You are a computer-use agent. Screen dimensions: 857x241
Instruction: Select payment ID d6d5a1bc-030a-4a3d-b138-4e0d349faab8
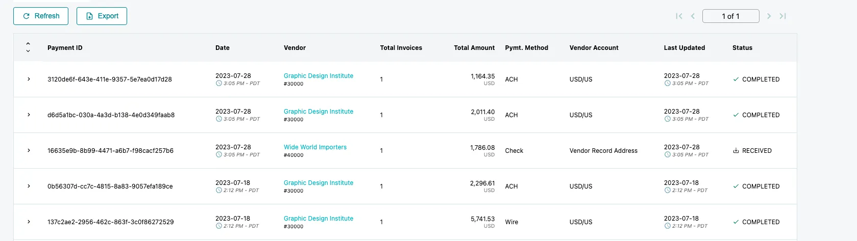coord(111,115)
